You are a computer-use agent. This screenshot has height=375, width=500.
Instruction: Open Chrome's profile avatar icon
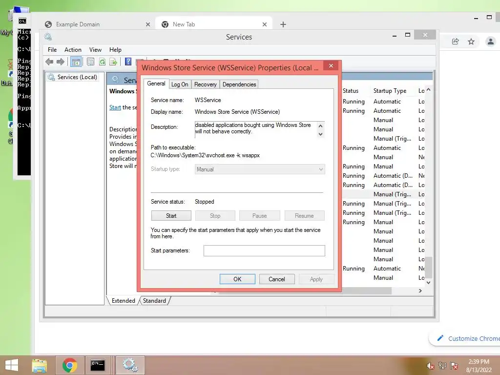click(490, 42)
